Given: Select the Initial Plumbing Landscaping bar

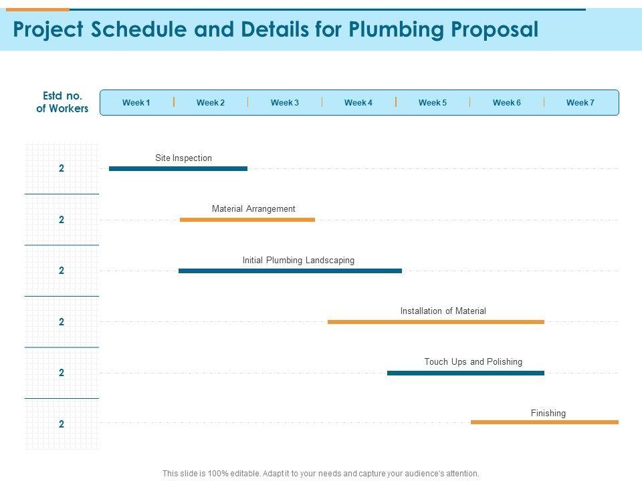Looking at the screenshot, I should (290, 271).
